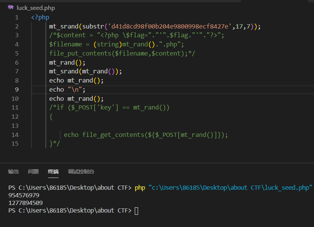This screenshot has height=227, width=314.
Task: Click the $content comment on line 3
Action: pos(137,35)
